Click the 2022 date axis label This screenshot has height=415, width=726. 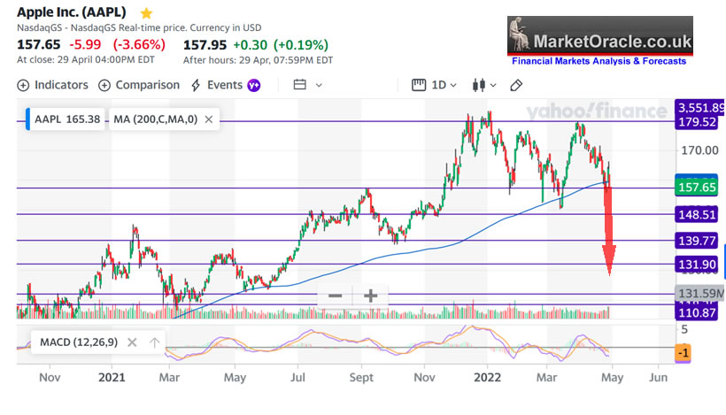[487, 378]
